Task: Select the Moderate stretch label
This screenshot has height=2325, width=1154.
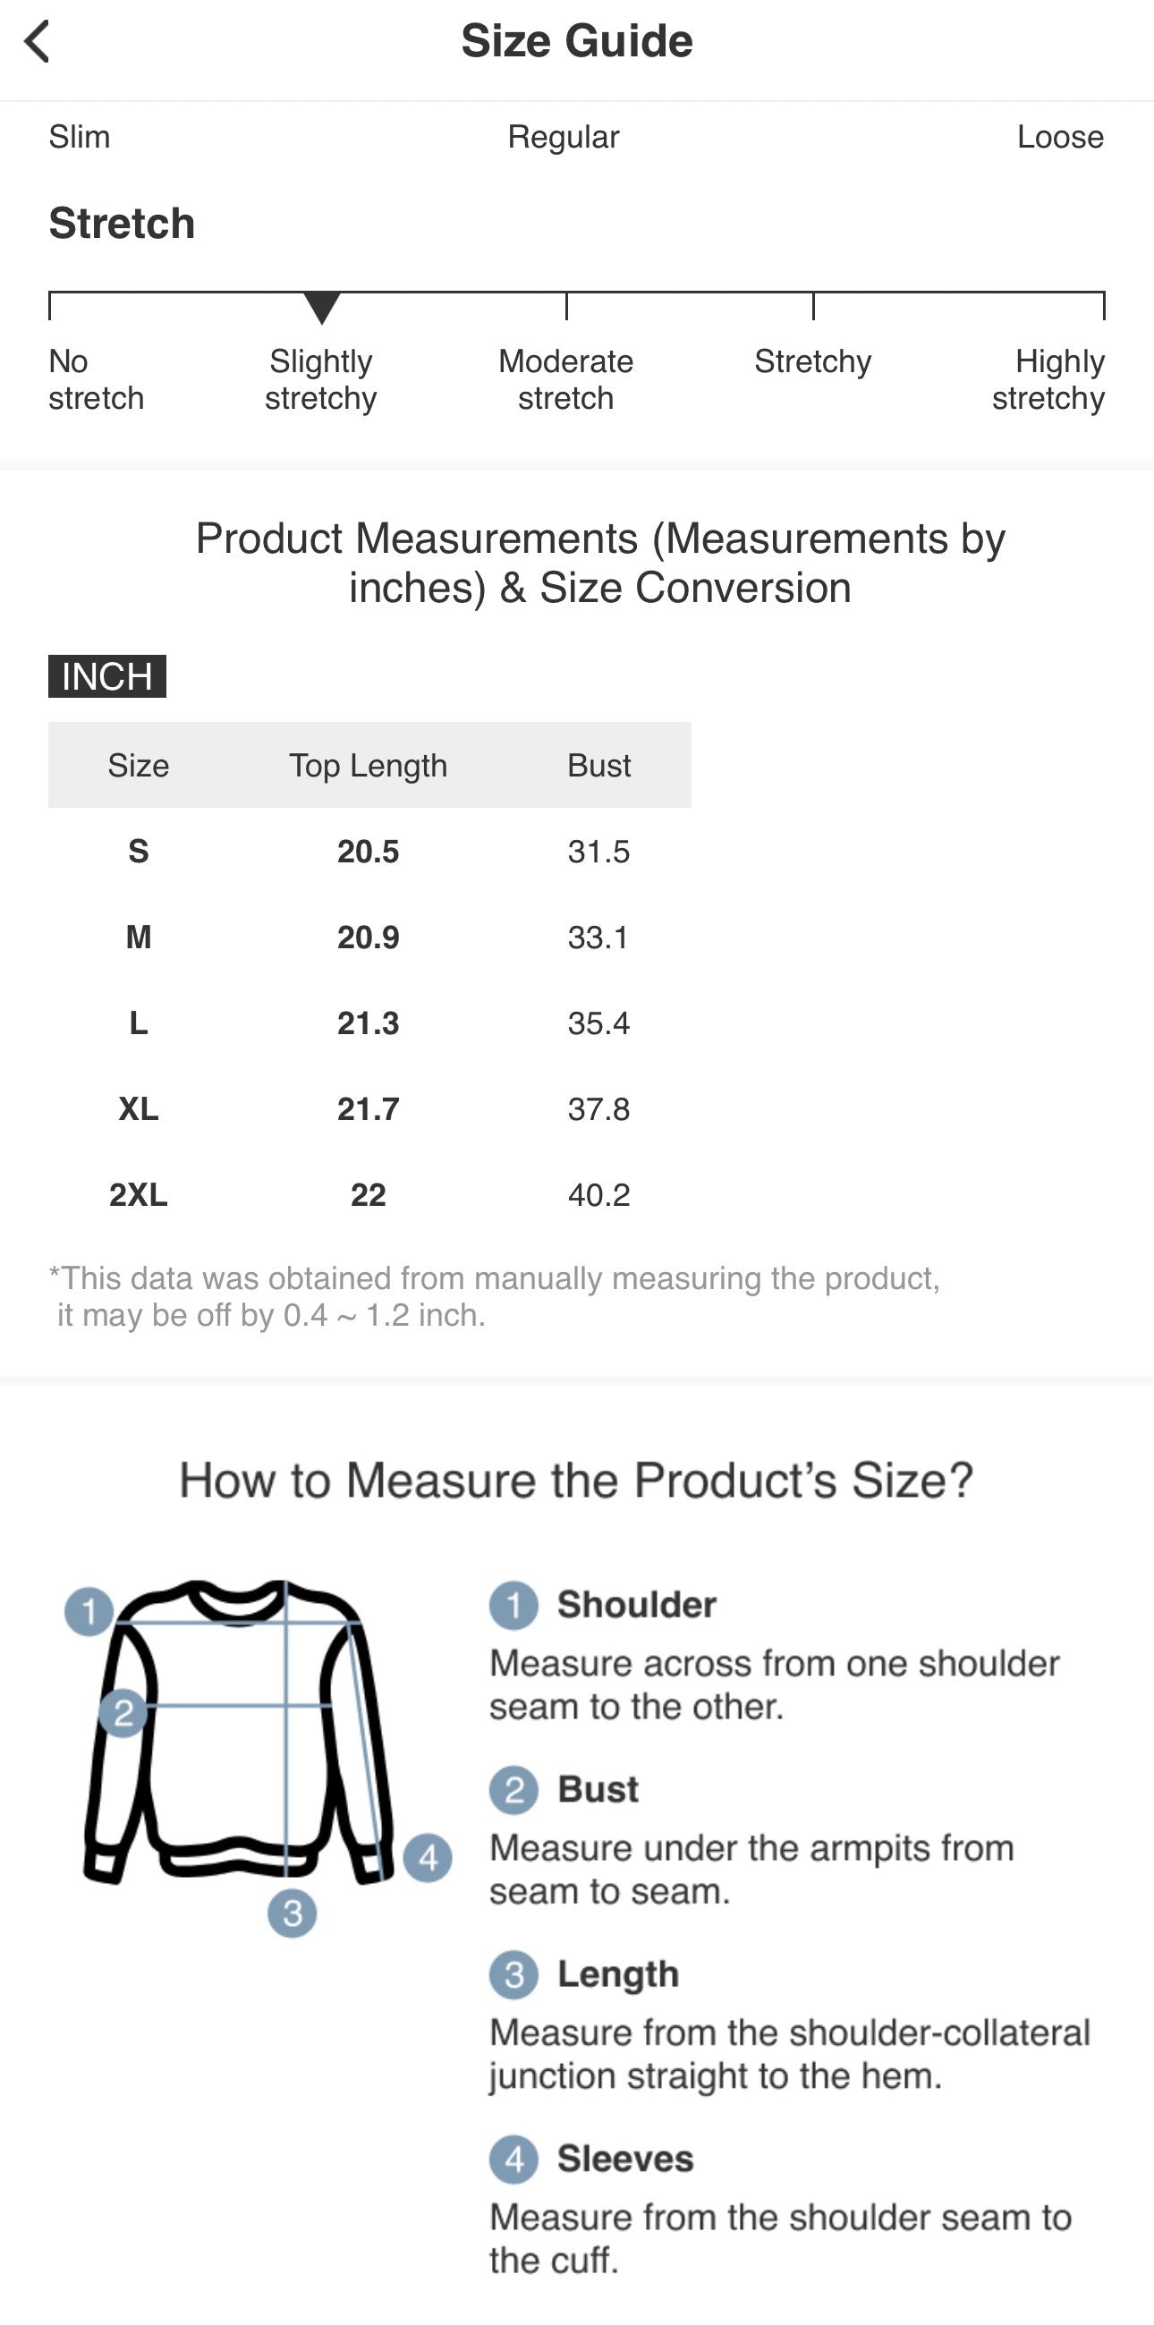Action: (564, 379)
